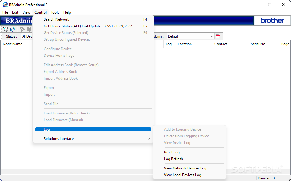The width and height of the screenshot is (291, 181).
Task: Select View Network Devices Log
Action: pyautogui.click(x=189, y=168)
